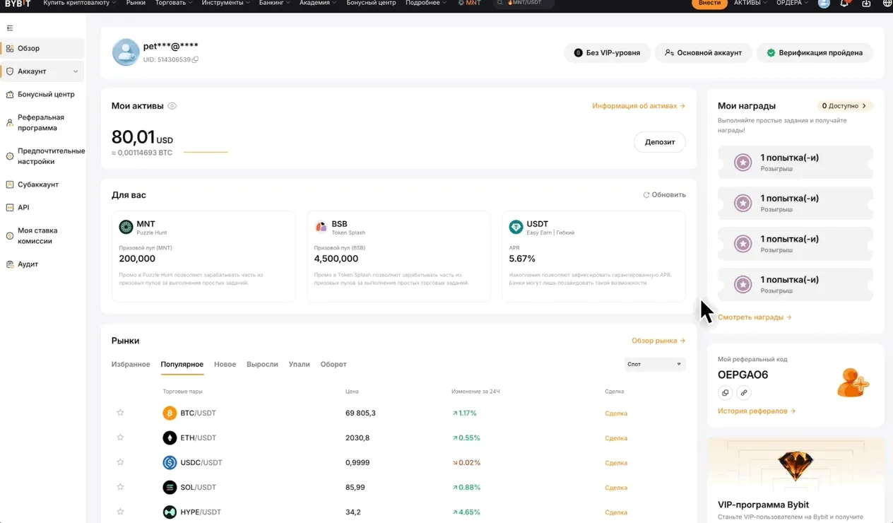Click the Депозит button
The width and height of the screenshot is (893, 523).
658,141
